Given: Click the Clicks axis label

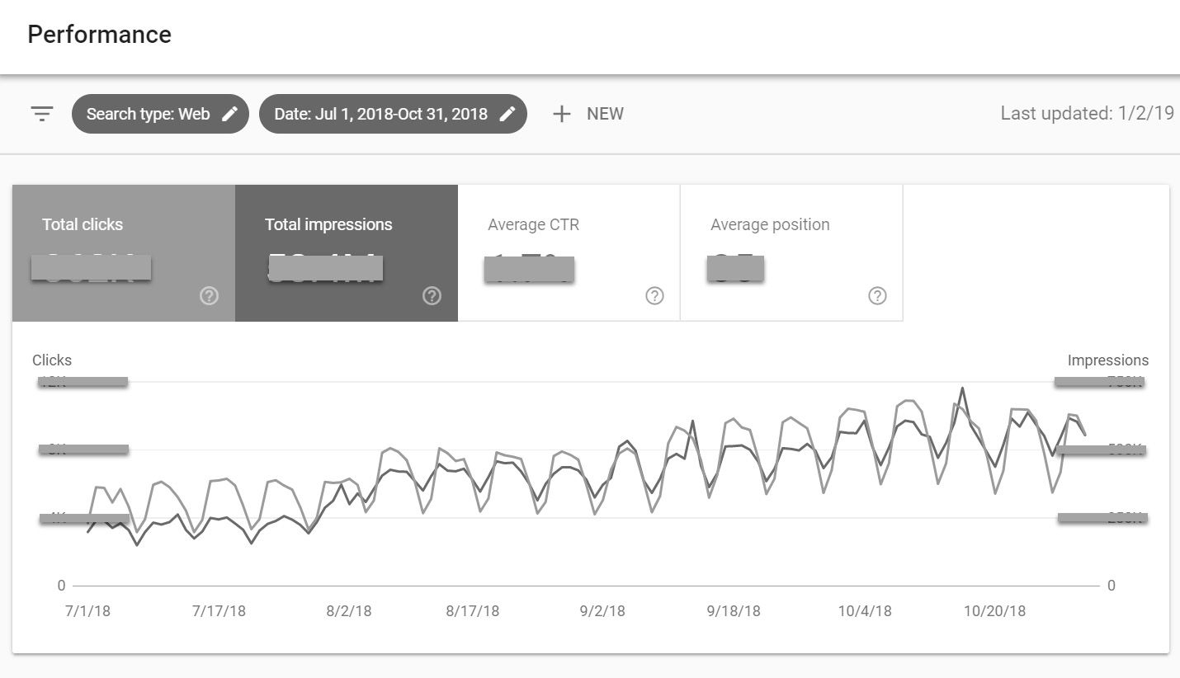Looking at the screenshot, I should coord(52,360).
